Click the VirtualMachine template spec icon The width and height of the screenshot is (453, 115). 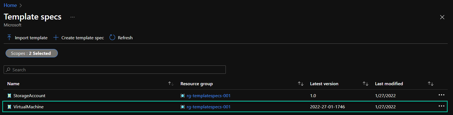[x=9, y=107]
